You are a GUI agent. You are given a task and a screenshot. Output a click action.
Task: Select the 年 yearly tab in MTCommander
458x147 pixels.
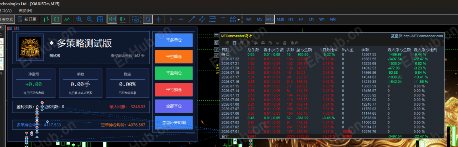point(263,43)
